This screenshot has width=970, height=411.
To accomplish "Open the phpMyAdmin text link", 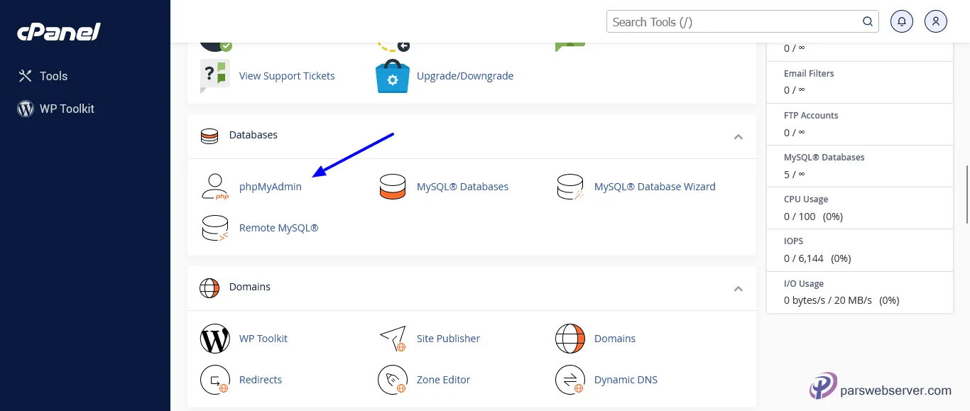I will [x=270, y=186].
